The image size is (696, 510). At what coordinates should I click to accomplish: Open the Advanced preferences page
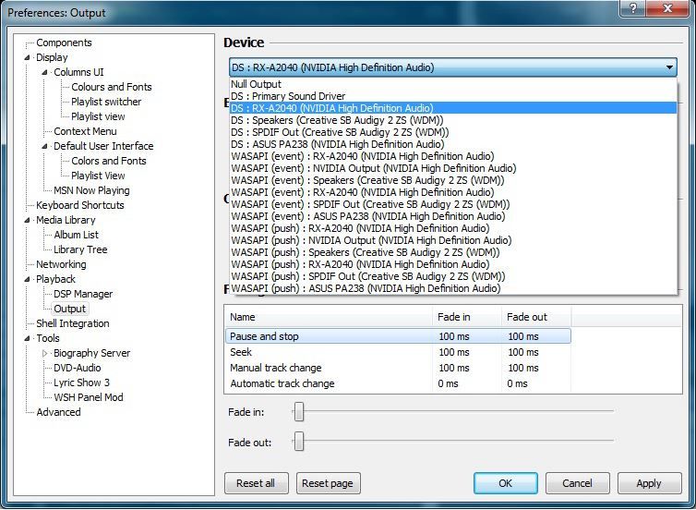click(x=58, y=412)
